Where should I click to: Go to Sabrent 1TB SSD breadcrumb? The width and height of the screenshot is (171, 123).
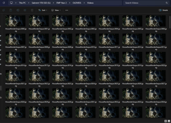(41, 3)
